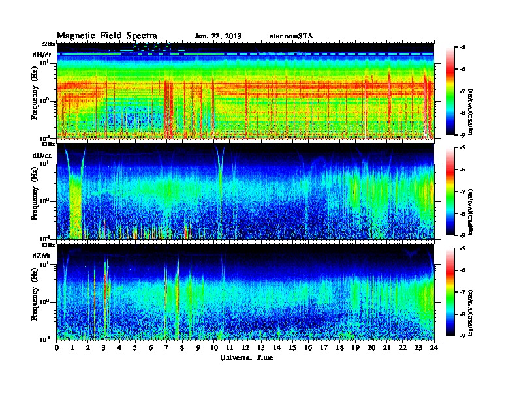
Task: Click hour 19 on the time axis
Action: 355,347
